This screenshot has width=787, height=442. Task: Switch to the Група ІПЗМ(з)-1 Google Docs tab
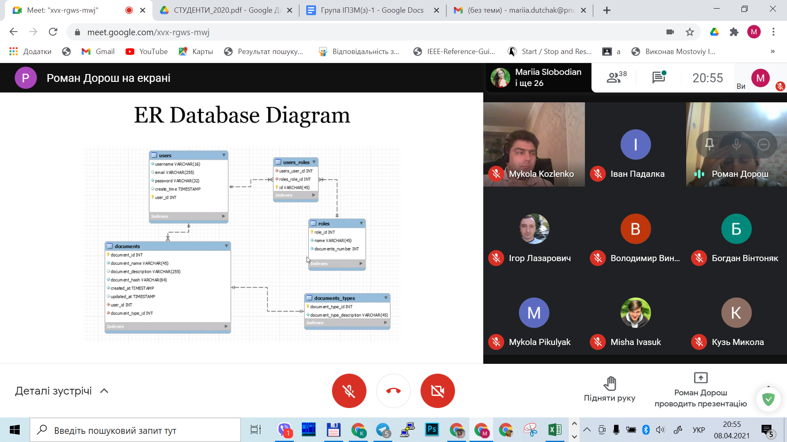click(372, 10)
